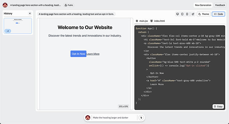Viewport: 229px width, 124px height.
Task: Click the avatar beside the prompt input
Action: tap(88, 118)
